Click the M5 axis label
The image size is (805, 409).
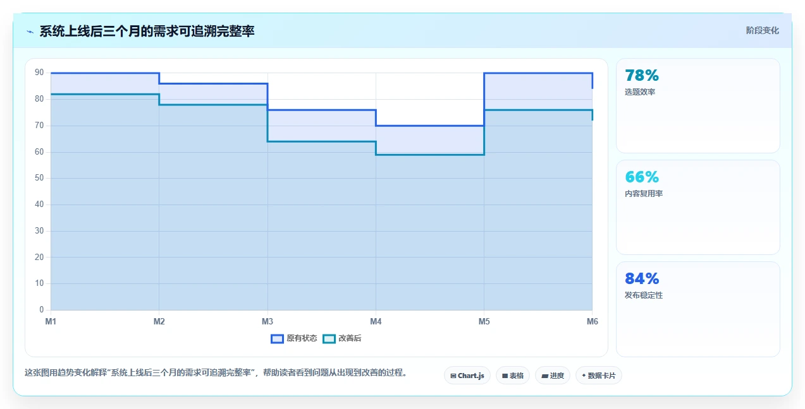click(484, 321)
